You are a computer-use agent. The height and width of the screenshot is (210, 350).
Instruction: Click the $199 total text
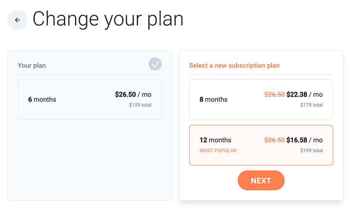click(311, 150)
